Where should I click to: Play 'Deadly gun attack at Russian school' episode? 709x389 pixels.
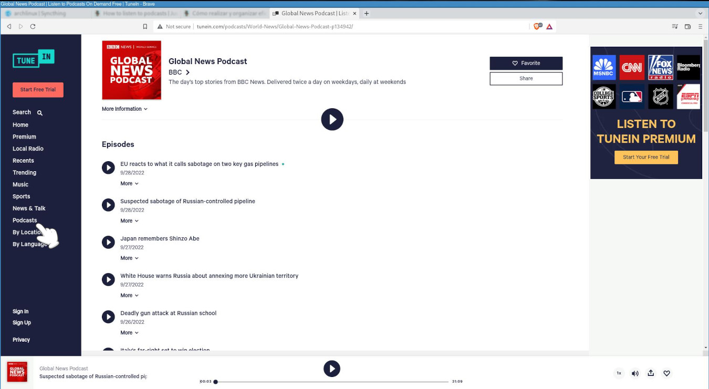click(108, 317)
